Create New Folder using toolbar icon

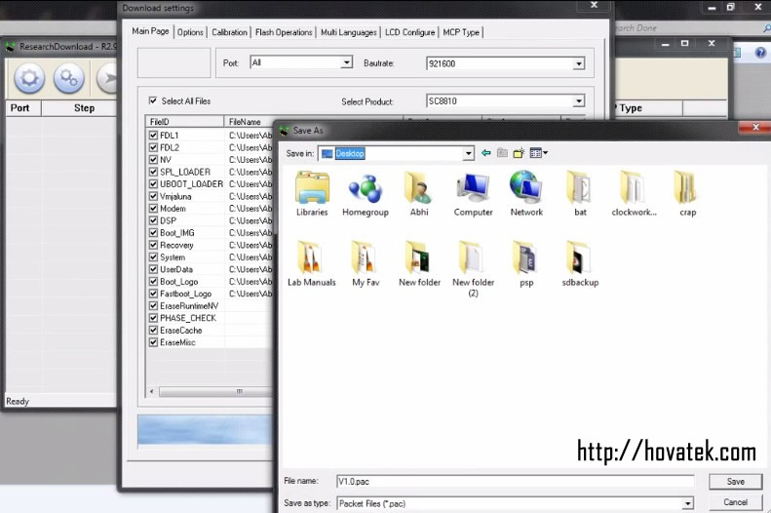[x=519, y=153]
